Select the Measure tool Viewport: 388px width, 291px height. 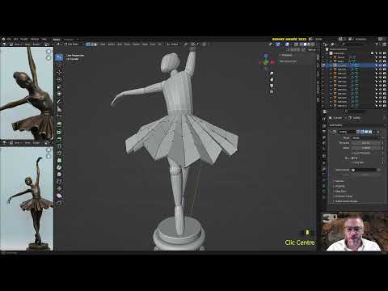59,109
